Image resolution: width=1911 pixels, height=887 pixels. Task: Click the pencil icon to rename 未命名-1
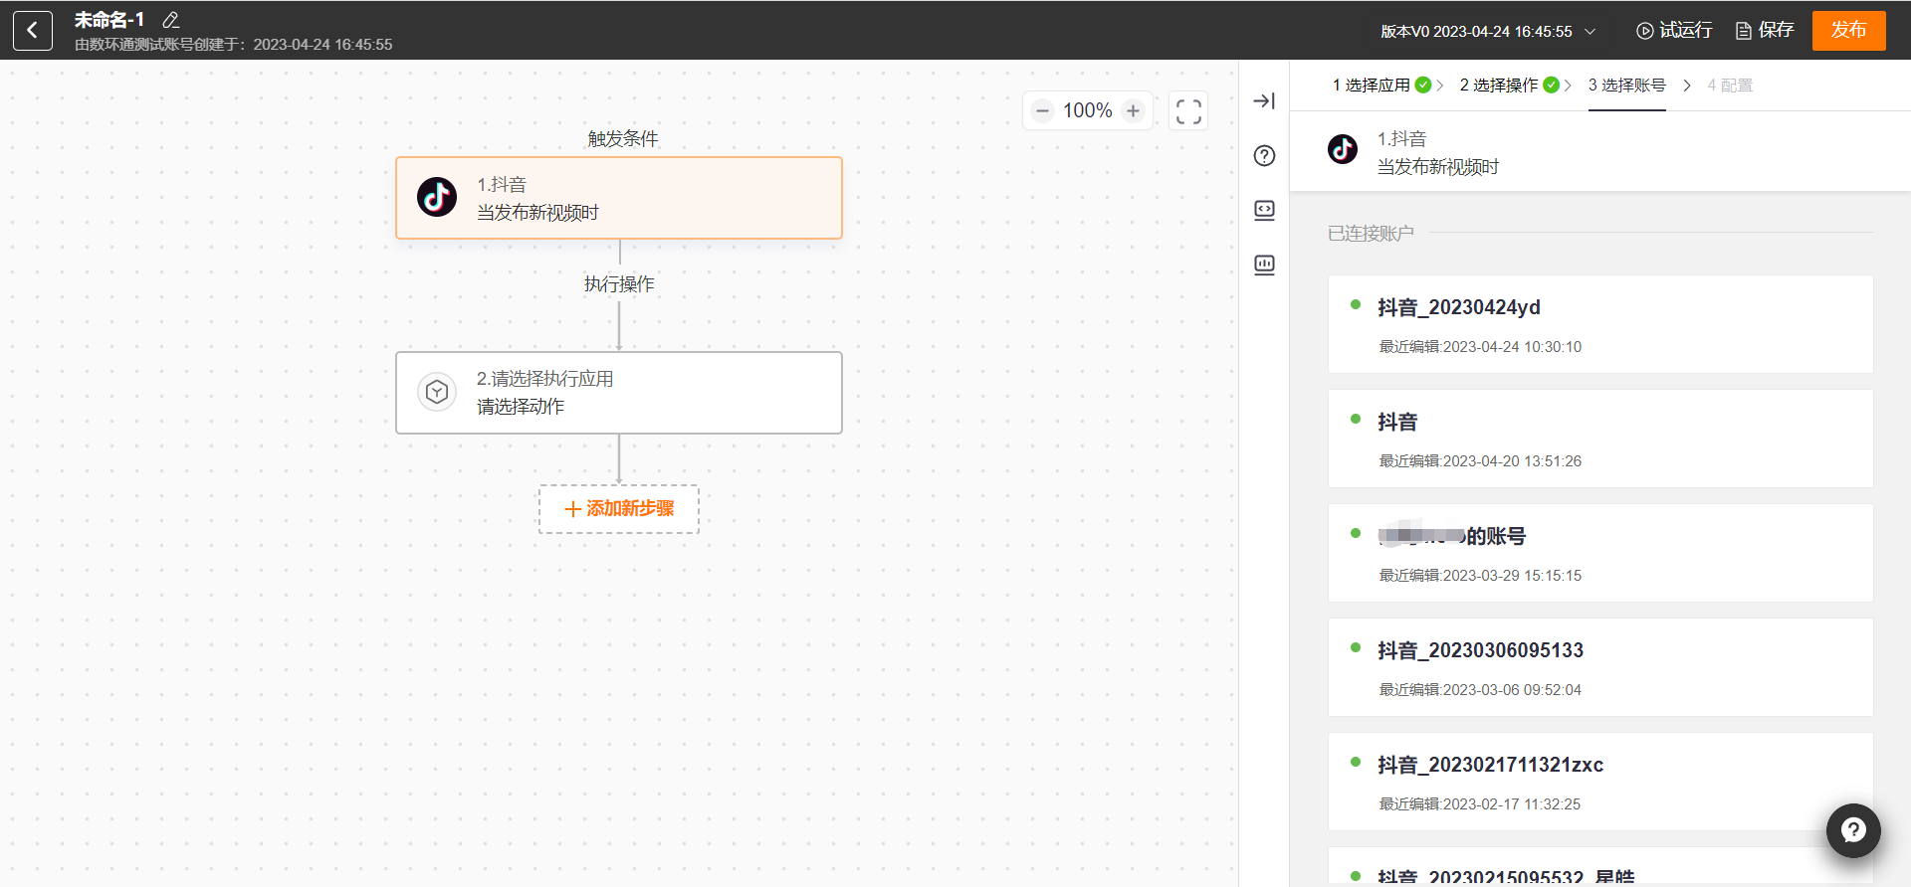click(170, 20)
